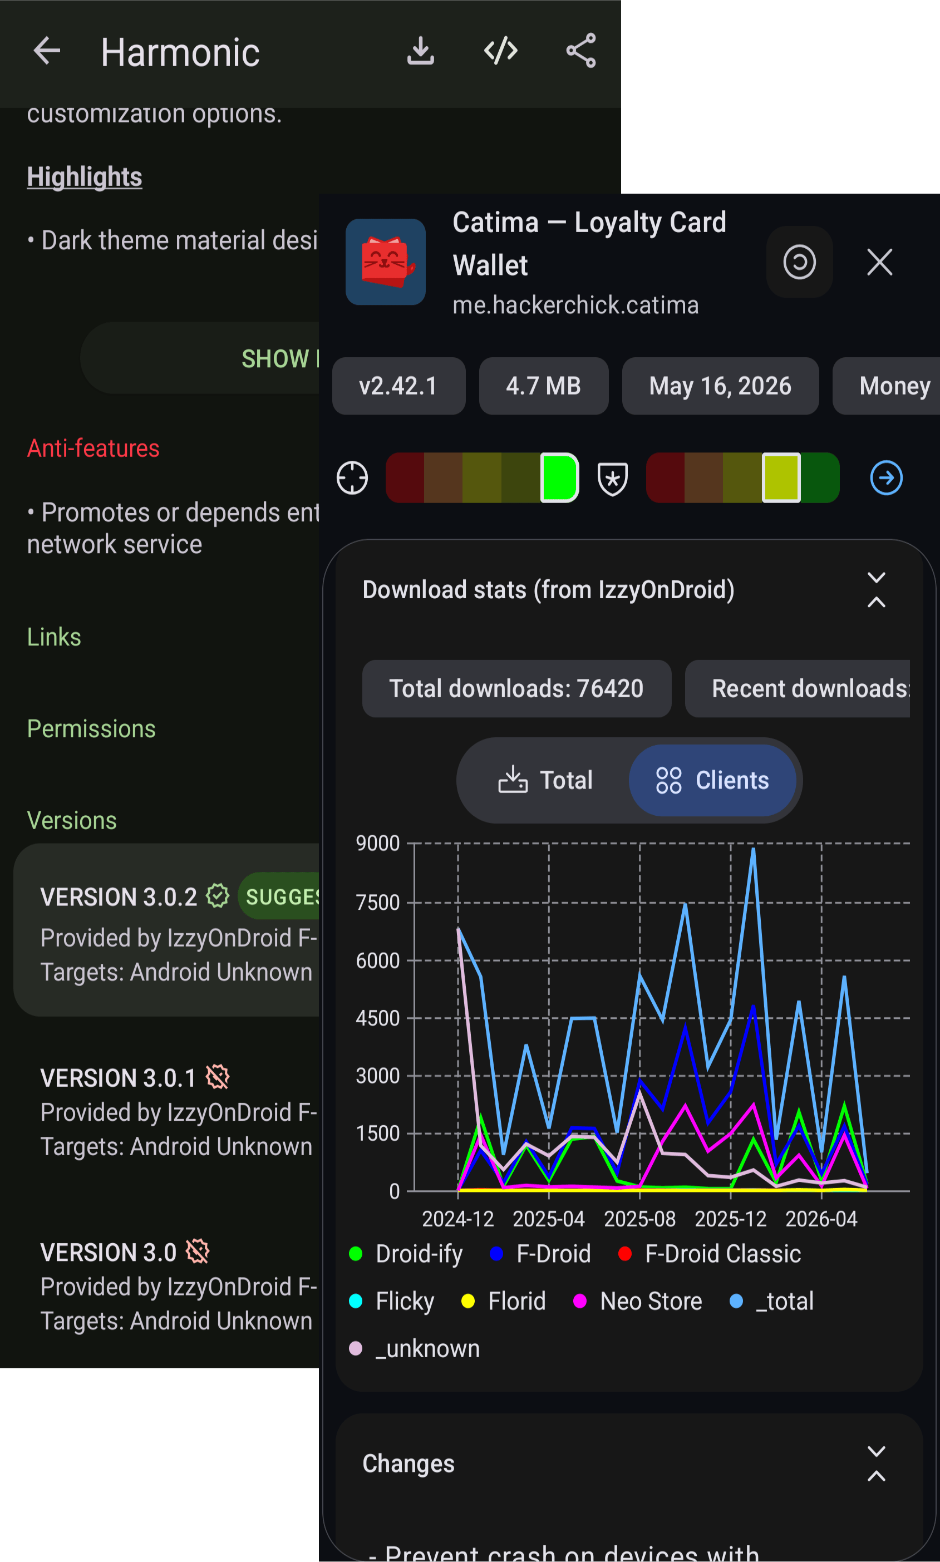Tap the May 16, 2026 date chip
This screenshot has height=1562, width=940.
pos(720,386)
